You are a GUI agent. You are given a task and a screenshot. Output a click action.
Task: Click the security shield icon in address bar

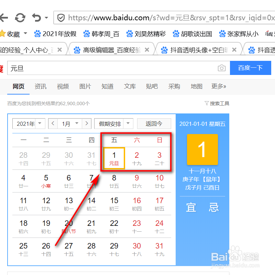[x=61, y=18]
